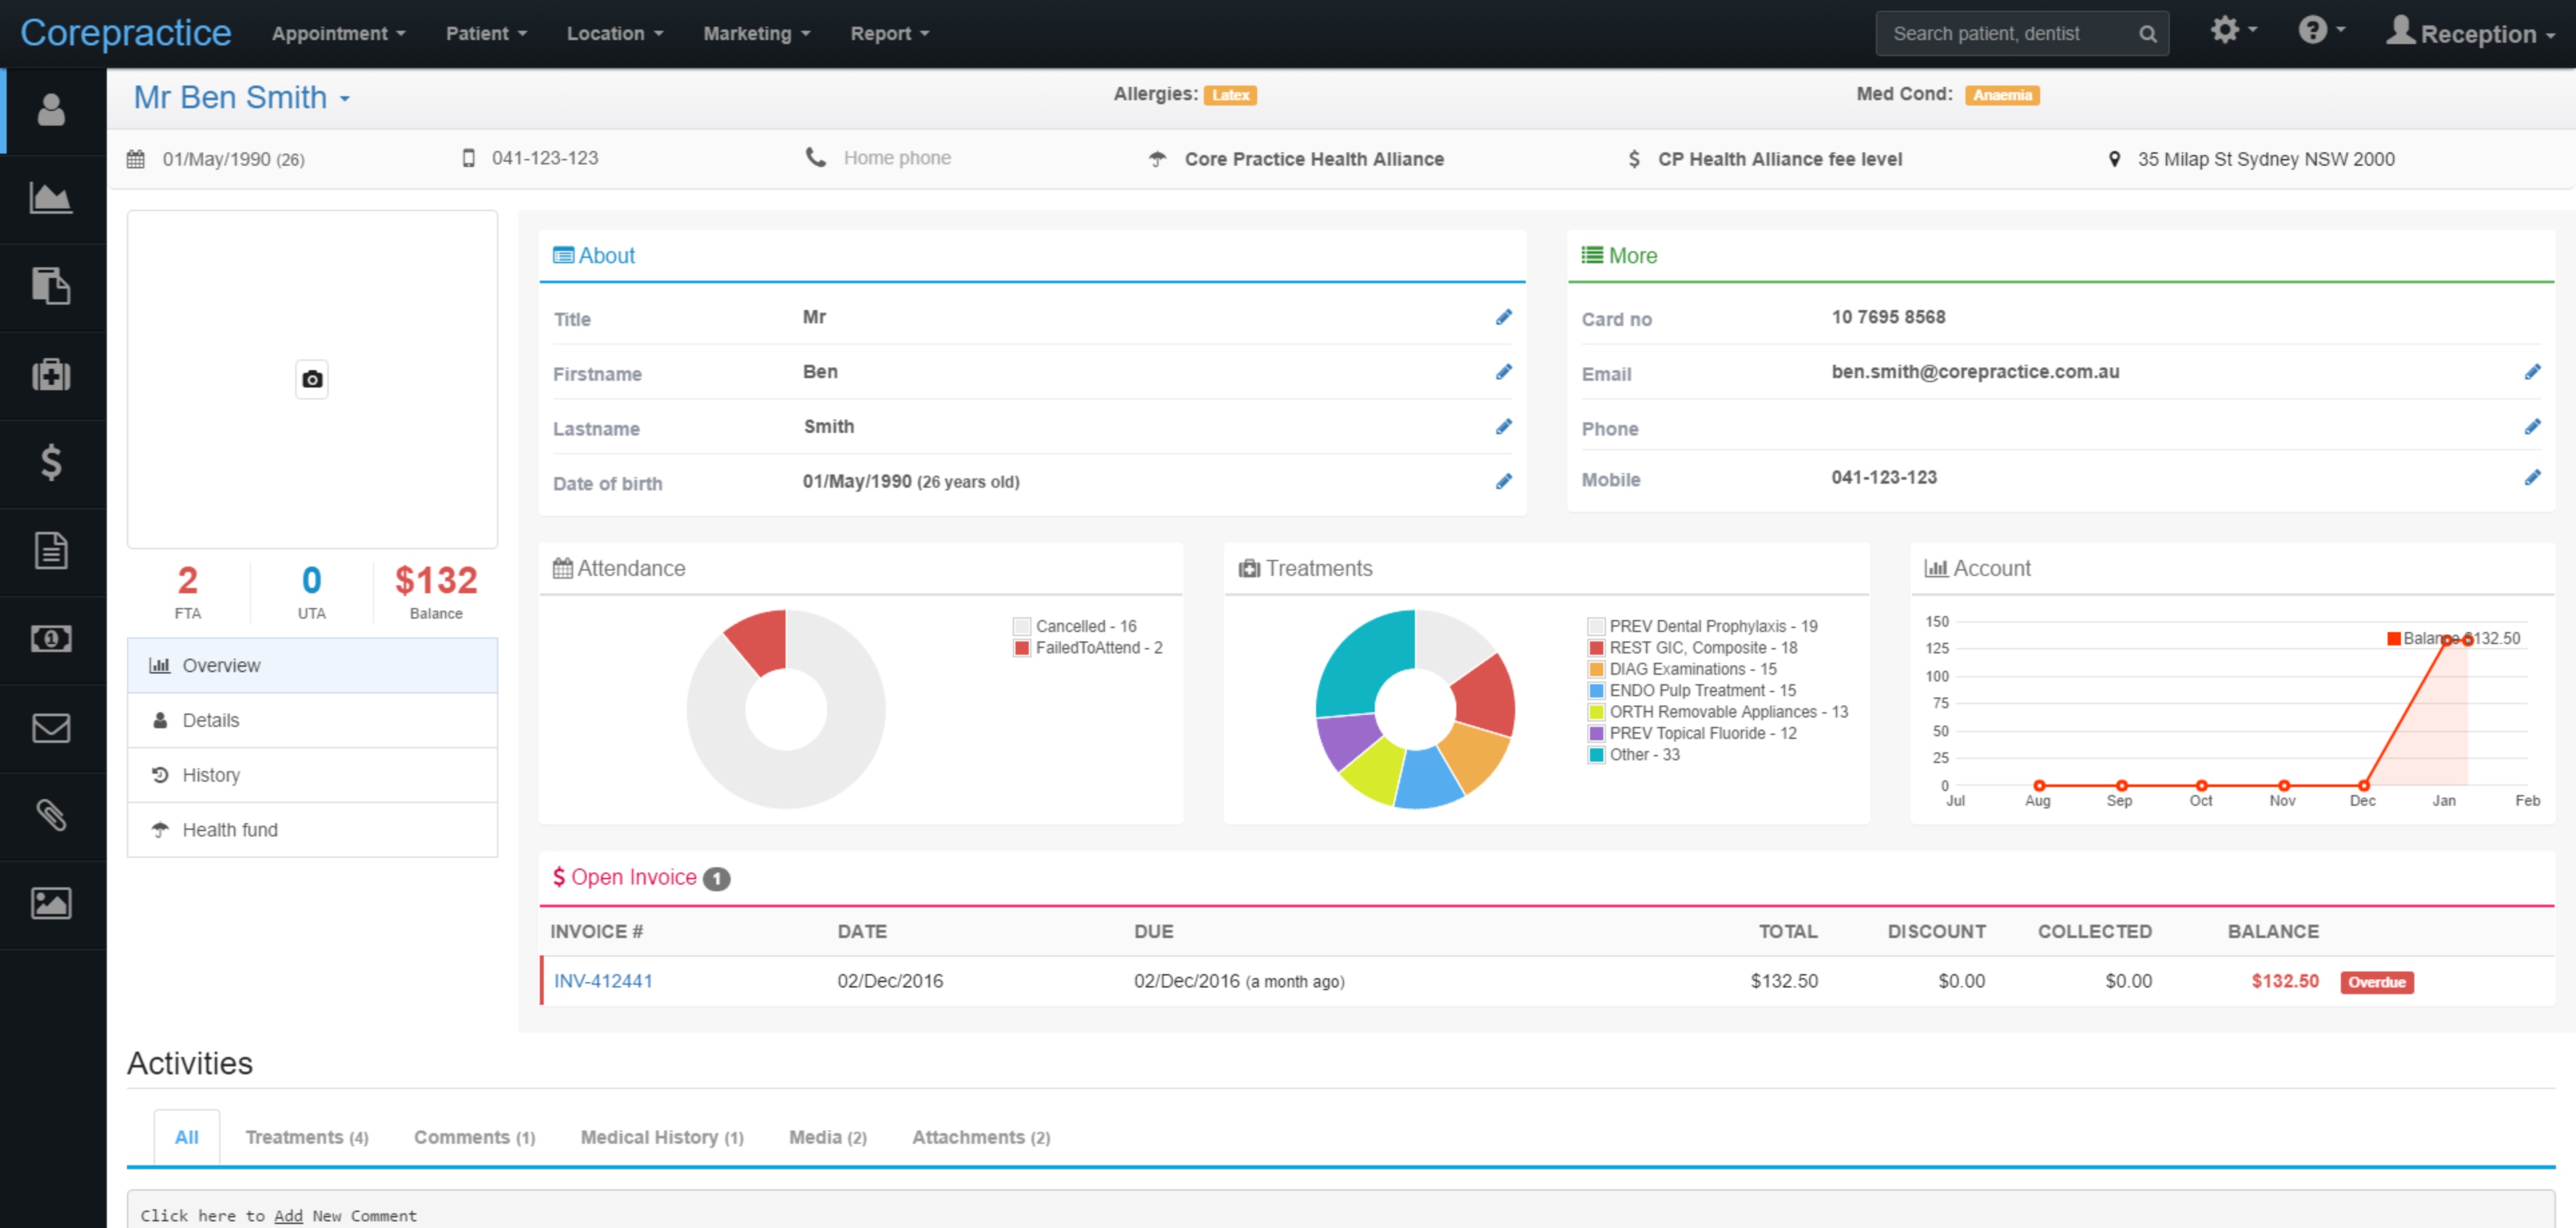Open the Appointment menu dropdown

tap(338, 33)
